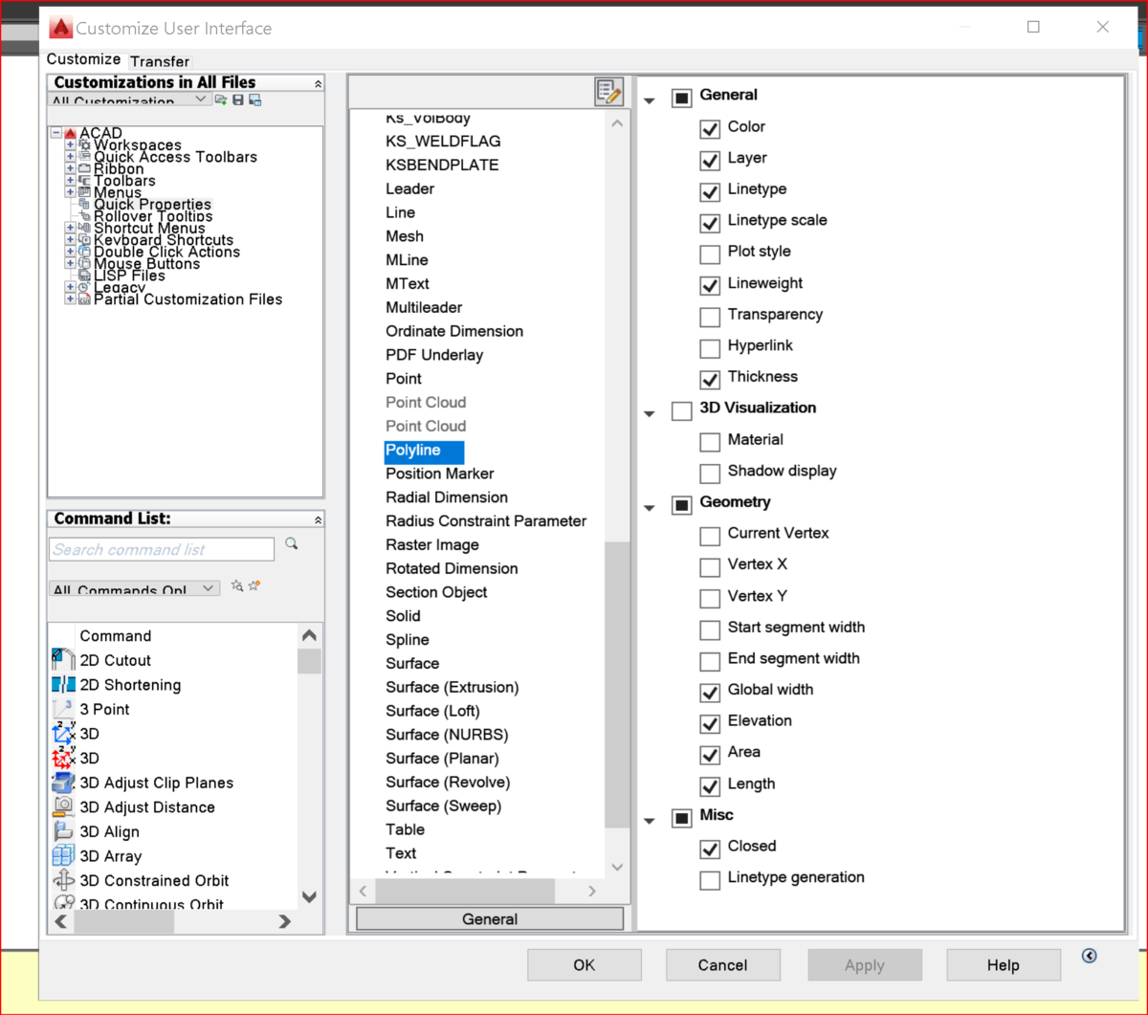Enable the Plot style checkbox
Image resolution: width=1148 pixels, height=1015 pixels.
tap(710, 254)
